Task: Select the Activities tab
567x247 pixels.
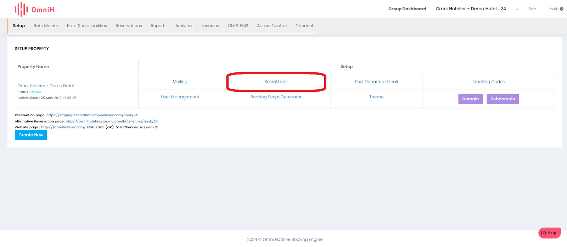Action: [184, 26]
